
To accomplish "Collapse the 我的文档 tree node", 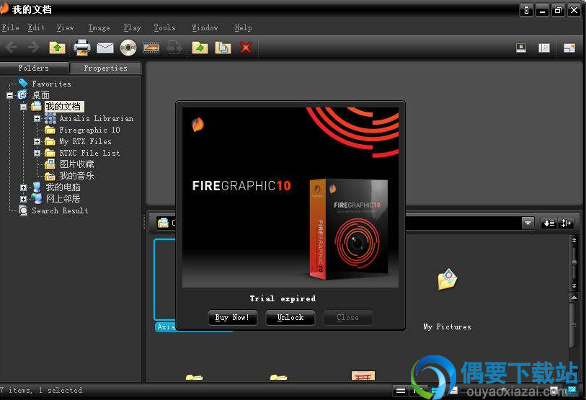I will coord(23,107).
